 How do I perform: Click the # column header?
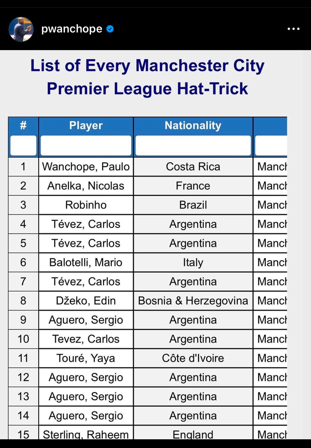[x=23, y=125]
